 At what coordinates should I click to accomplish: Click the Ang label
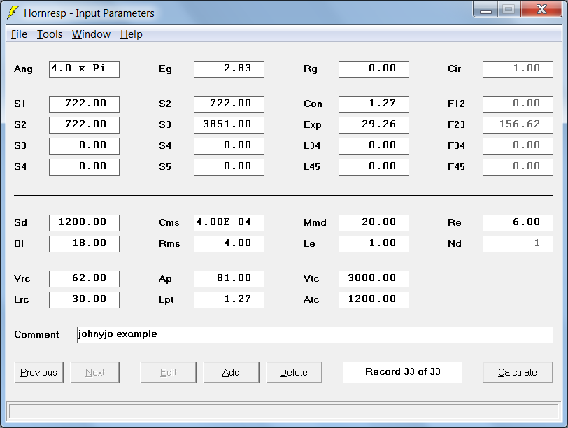coord(23,69)
